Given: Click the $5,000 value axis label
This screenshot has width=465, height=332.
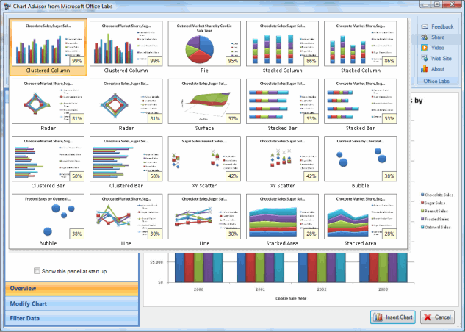Looking at the screenshot, I should pos(156,262).
